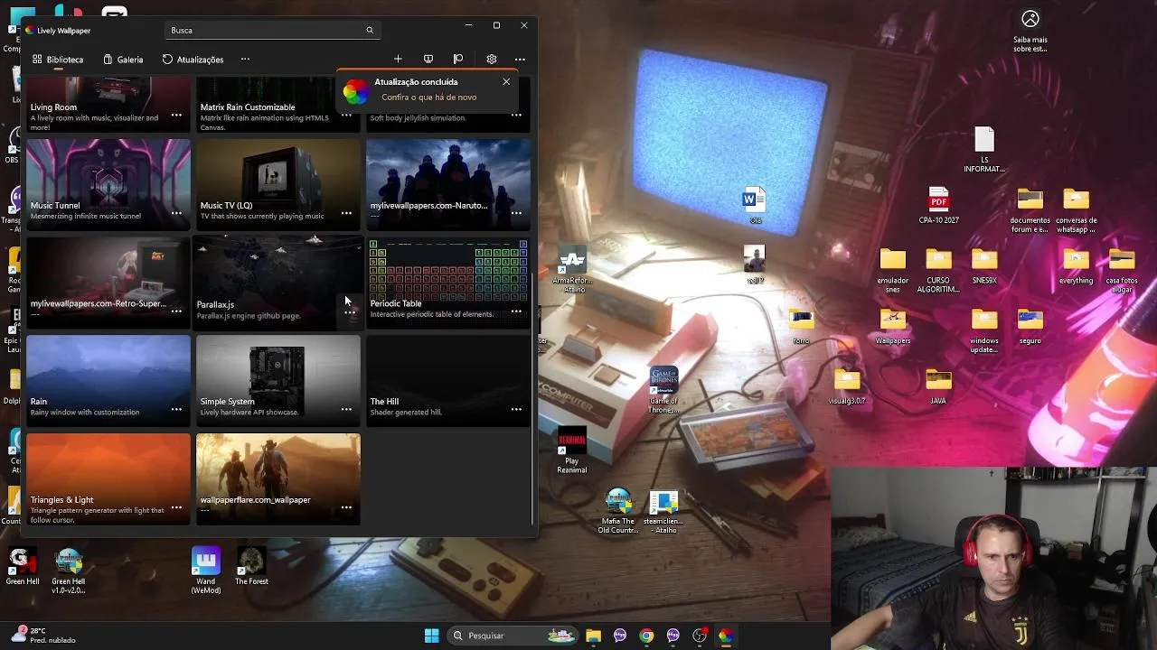
Task: Select the 'documentos forum' desktop folder
Action: [x=1030, y=210]
